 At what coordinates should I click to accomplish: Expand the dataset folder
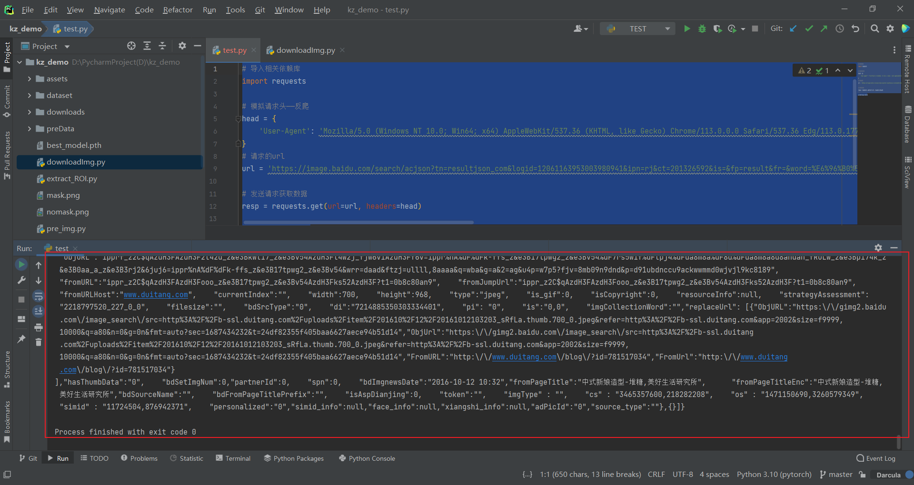pyautogui.click(x=30, y=96)
